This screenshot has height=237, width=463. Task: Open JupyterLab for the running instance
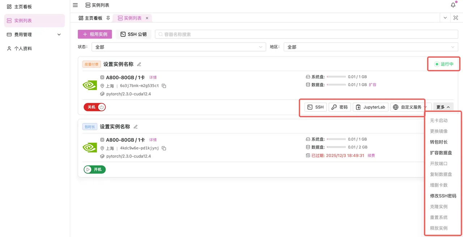[371, 107]
